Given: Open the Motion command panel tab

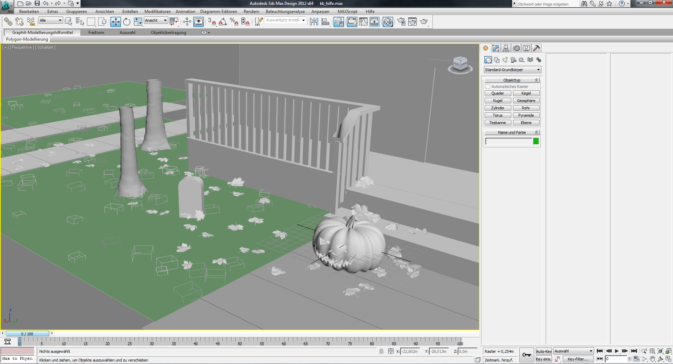Looking at the screenshot, I should [x=516, y=48].
